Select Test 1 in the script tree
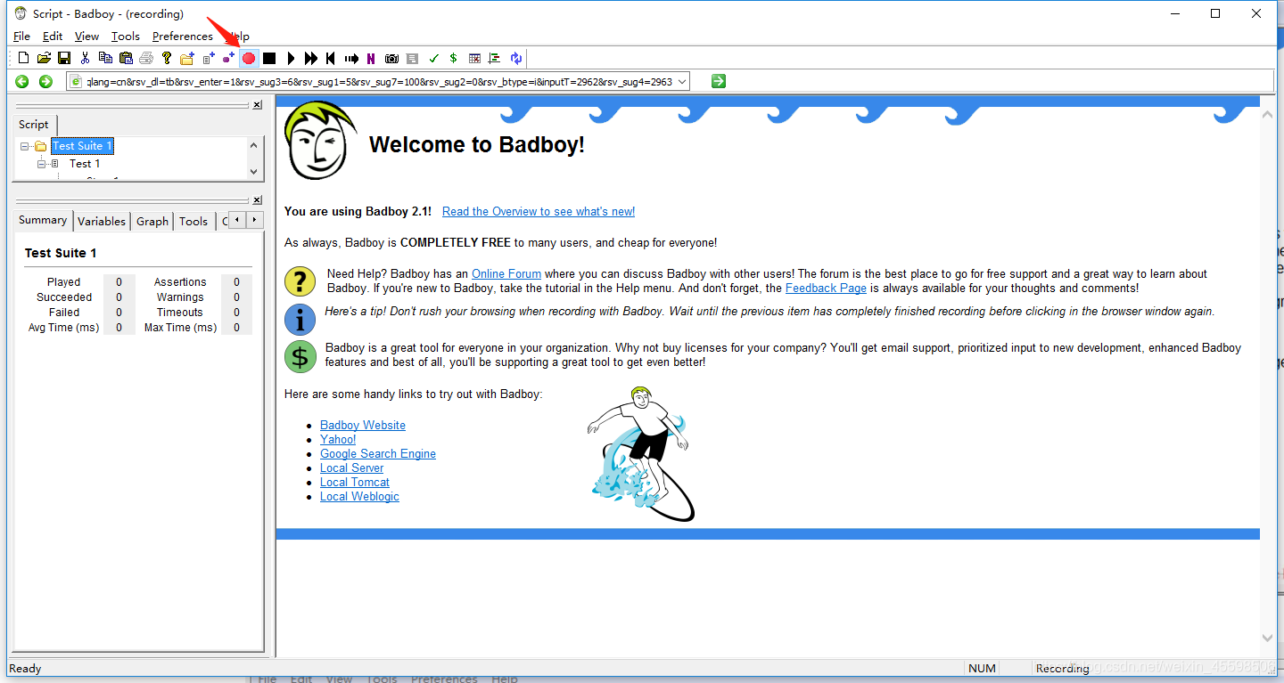 (x=85, y=164)
